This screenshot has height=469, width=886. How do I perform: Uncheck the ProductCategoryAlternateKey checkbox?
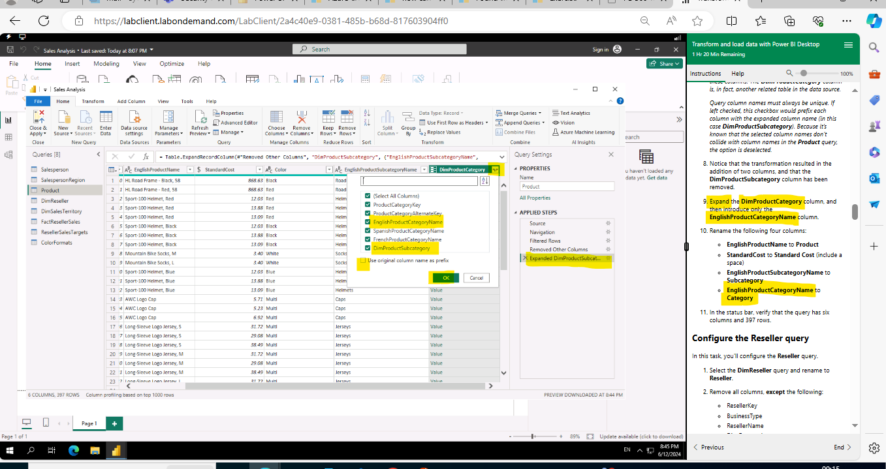tap(368, 213)
